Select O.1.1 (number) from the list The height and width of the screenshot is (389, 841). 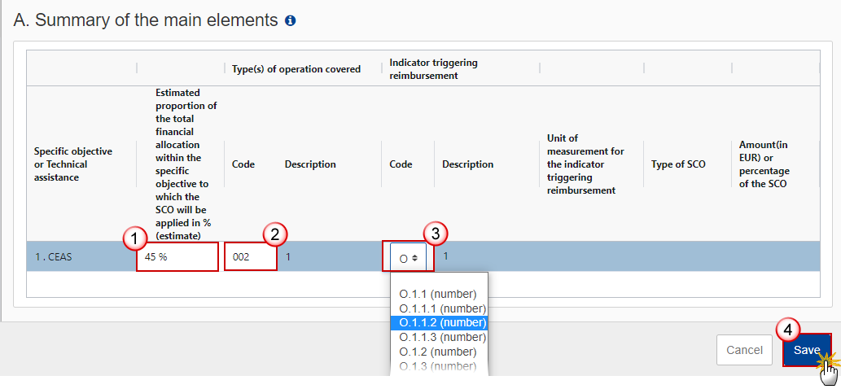[438, 294]
